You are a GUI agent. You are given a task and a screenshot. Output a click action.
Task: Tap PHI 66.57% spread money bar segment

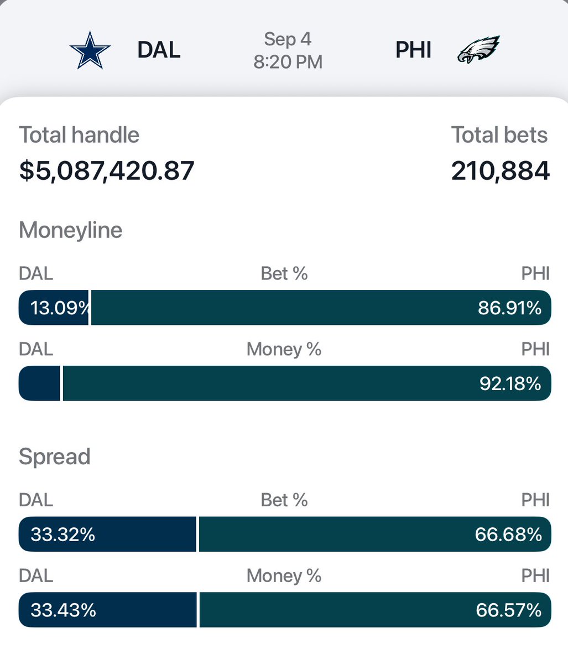(x=376, y=610)
